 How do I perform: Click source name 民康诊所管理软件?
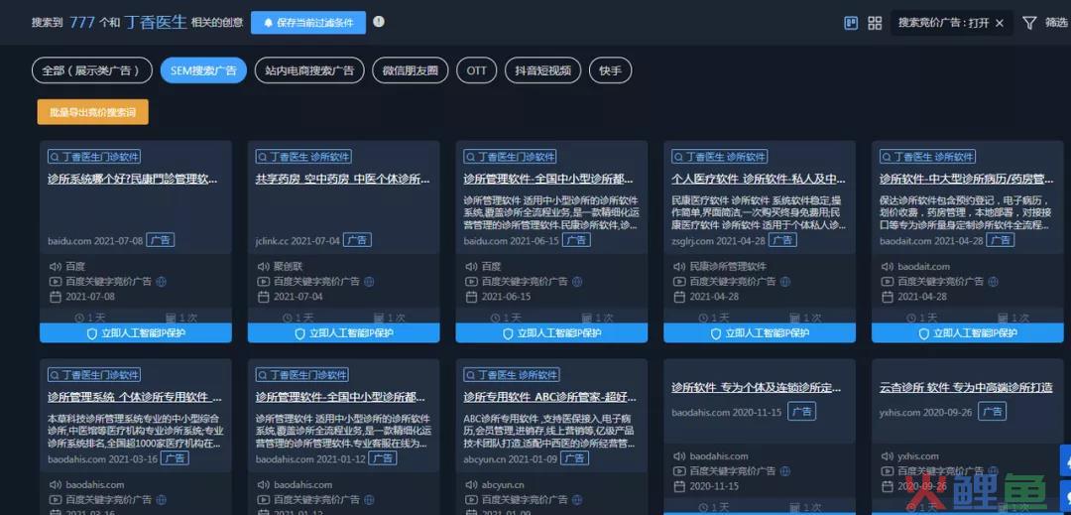pyautogui.click(x=728, y=266)
